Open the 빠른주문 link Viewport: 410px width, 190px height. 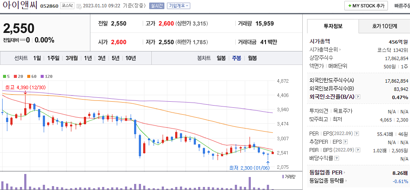pyautogui.click(x=402, y=6)
